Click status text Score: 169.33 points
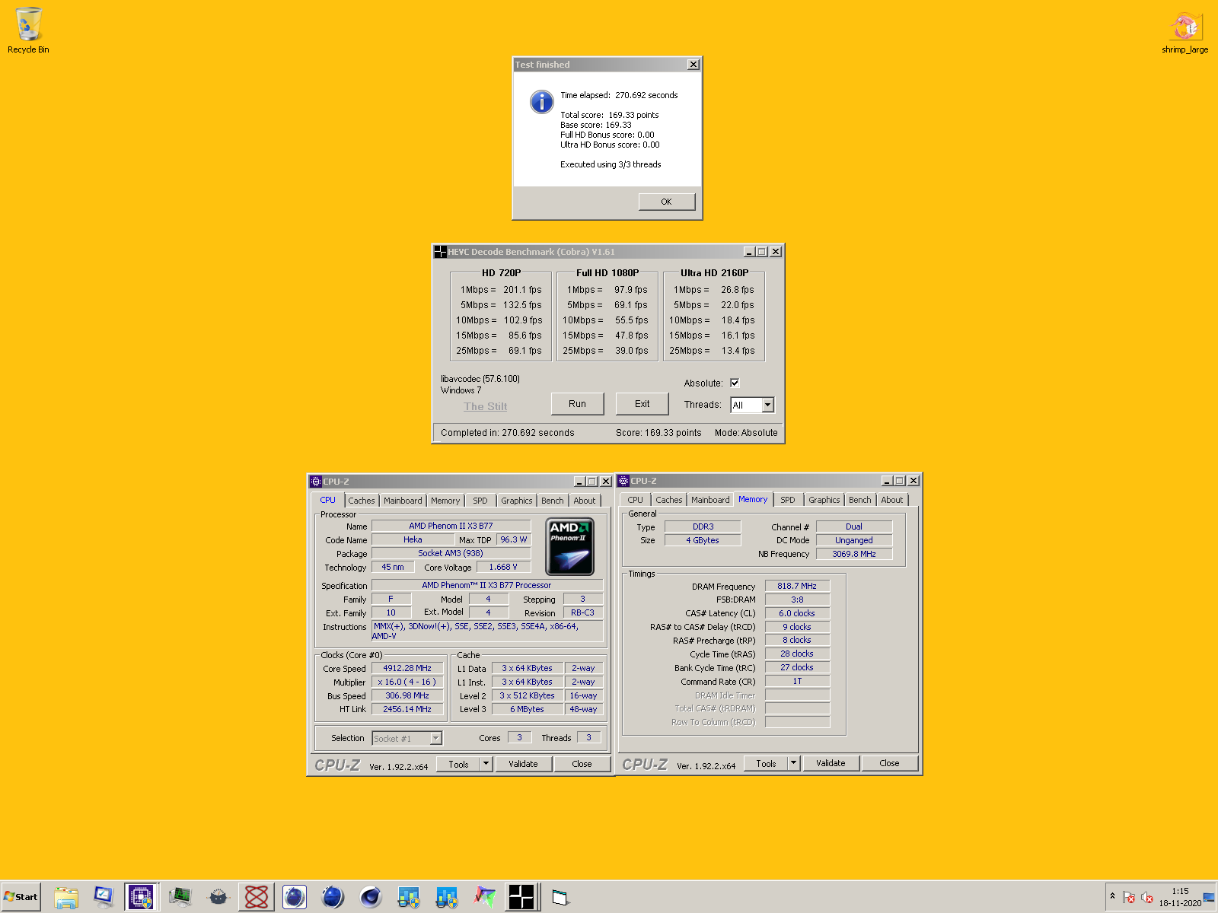This screenshot has height=913, width=1218. 659,433
